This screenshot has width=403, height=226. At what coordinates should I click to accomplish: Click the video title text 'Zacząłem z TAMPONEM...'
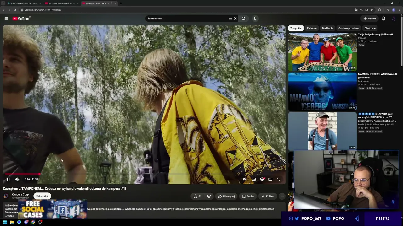[x=65, y=188]
